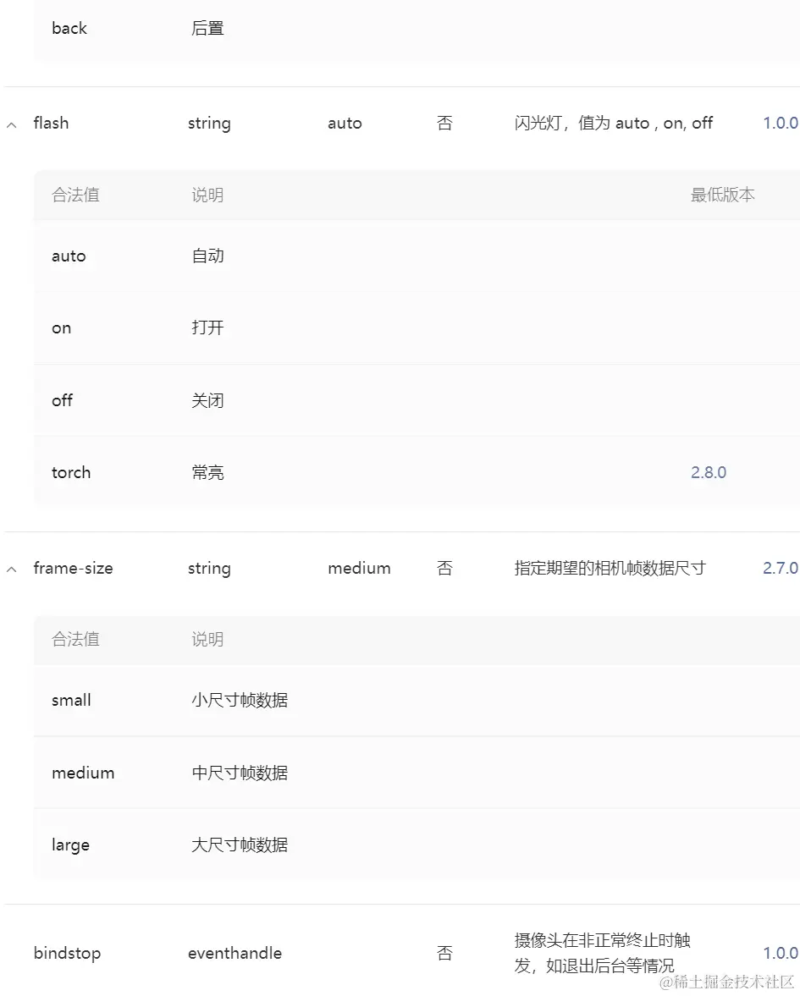800x996 pixels.
Task: Select the '关闭' description cell
Action: coord(207,400)
